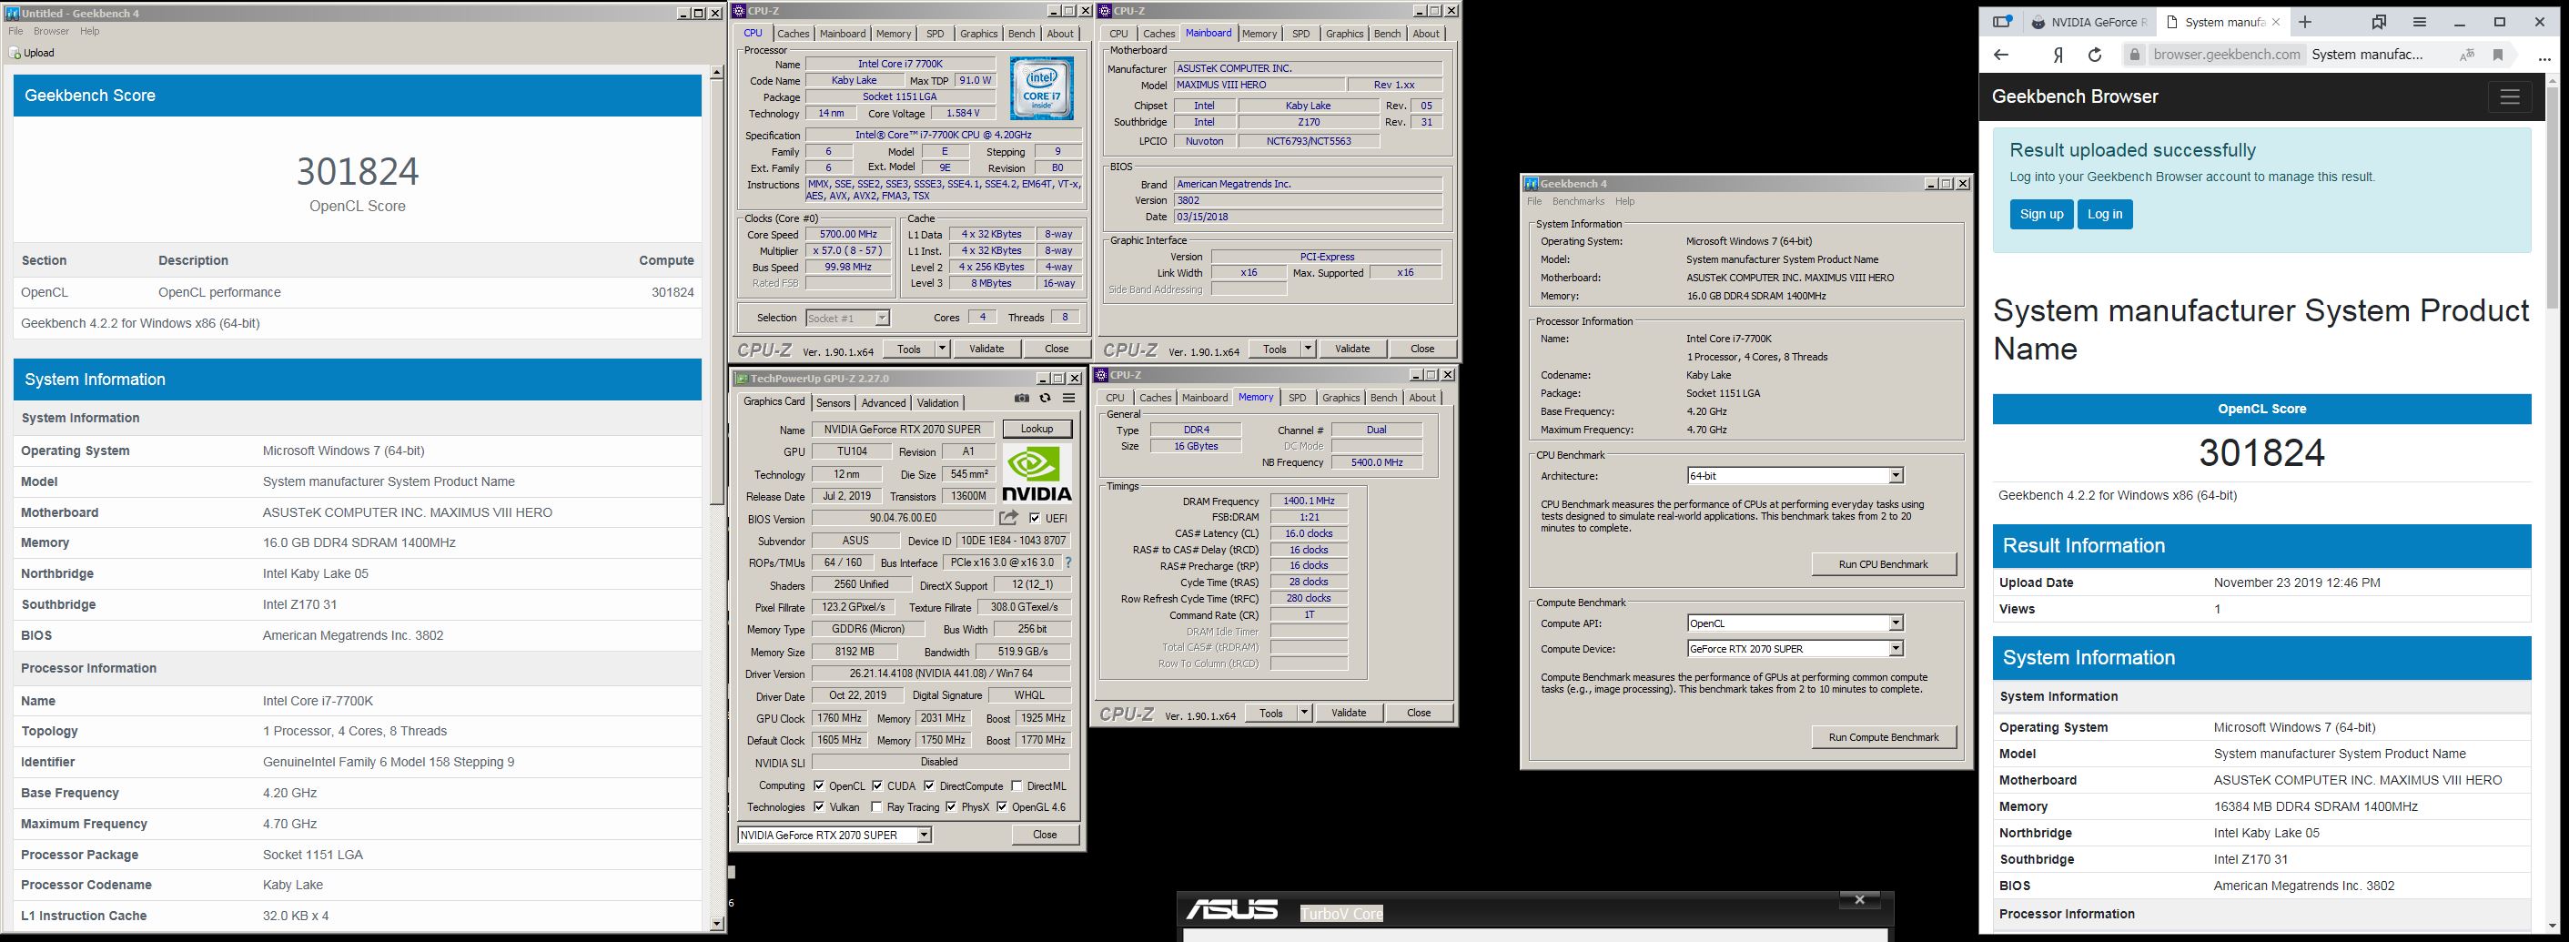Screen dimensions: 2569x942
Task: Click the lock icon in the address bar
Action: click(2135, 55)
